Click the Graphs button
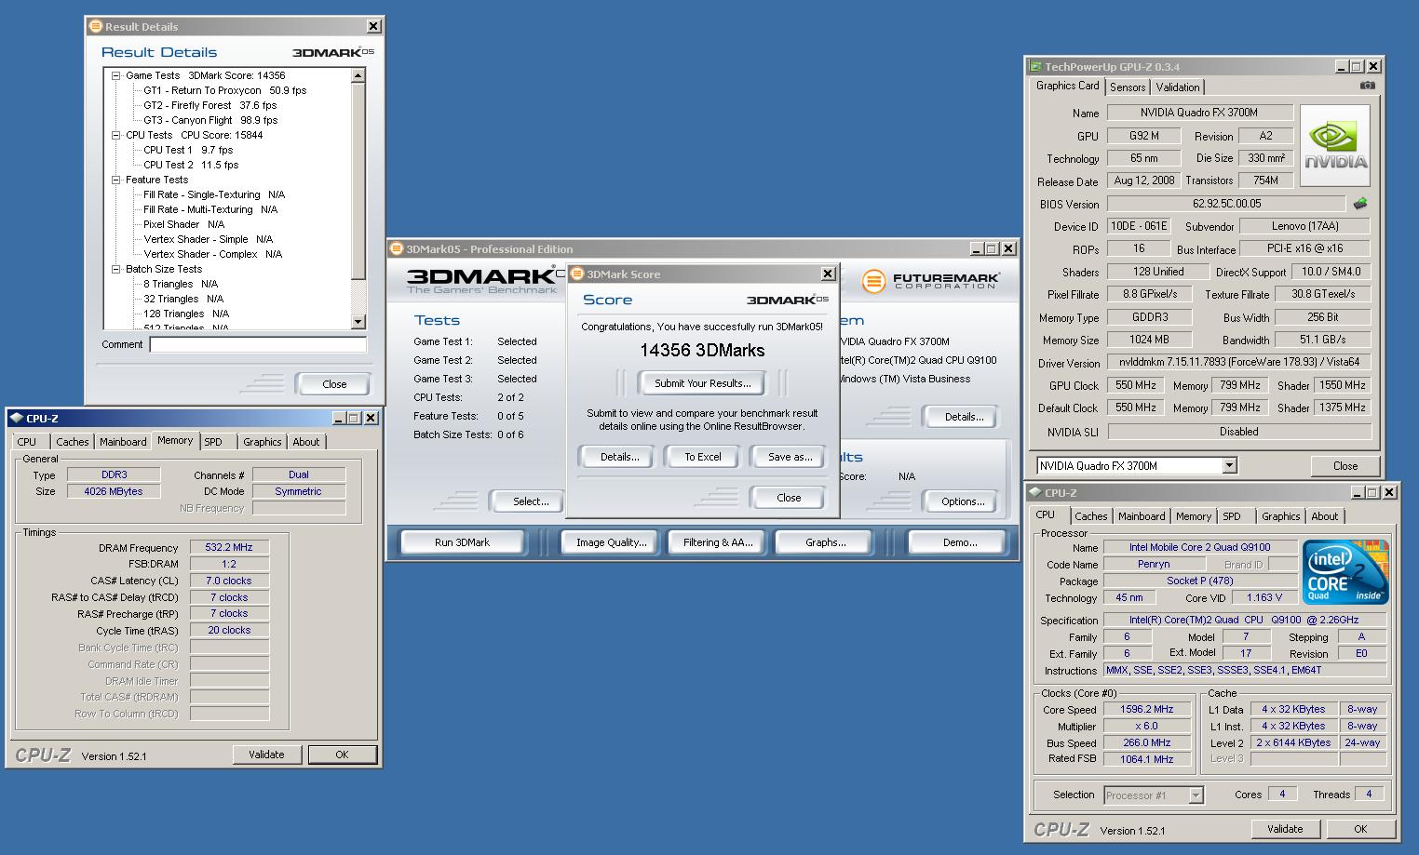 point(825,542)
